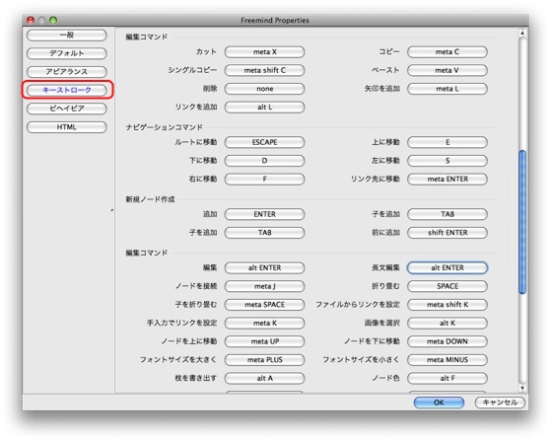
Task: Switch to the HTML tab
Action: pos(67,127)
